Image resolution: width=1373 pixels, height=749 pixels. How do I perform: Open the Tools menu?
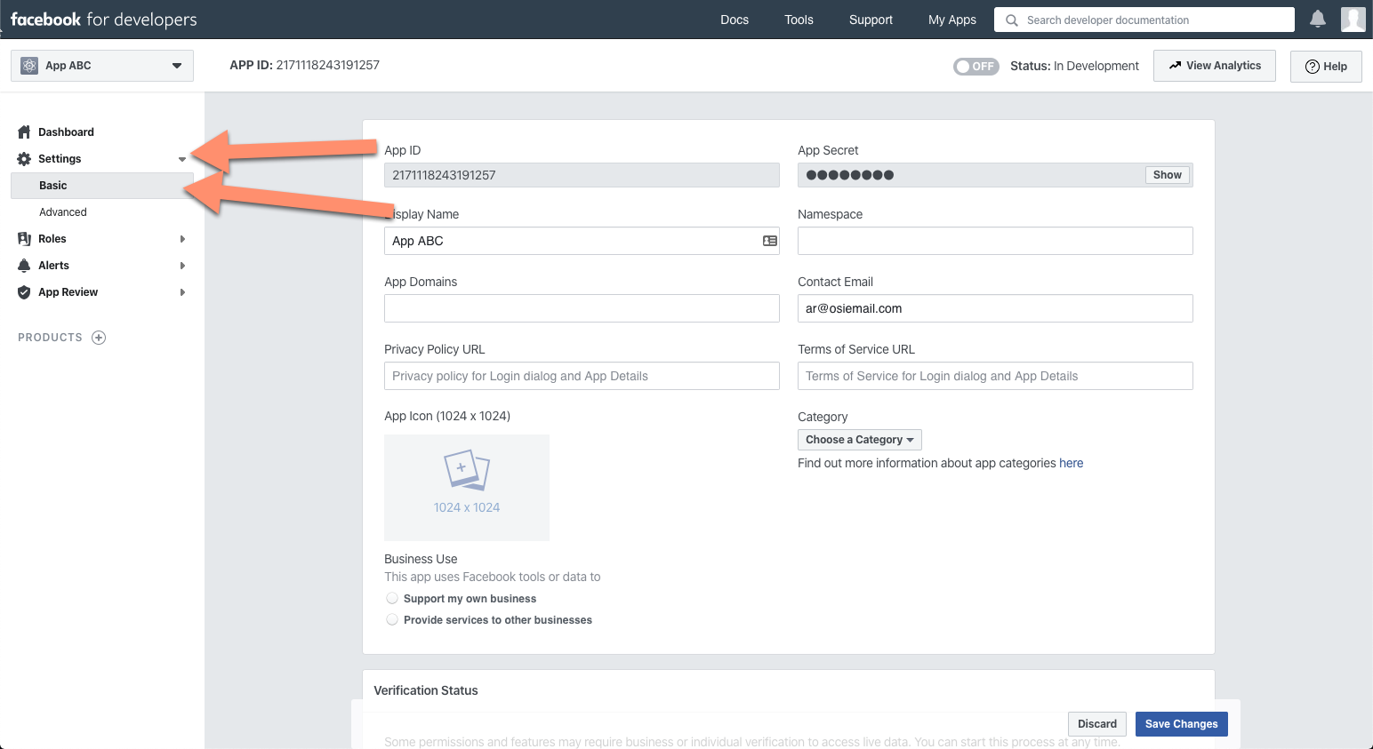point(799,20)
